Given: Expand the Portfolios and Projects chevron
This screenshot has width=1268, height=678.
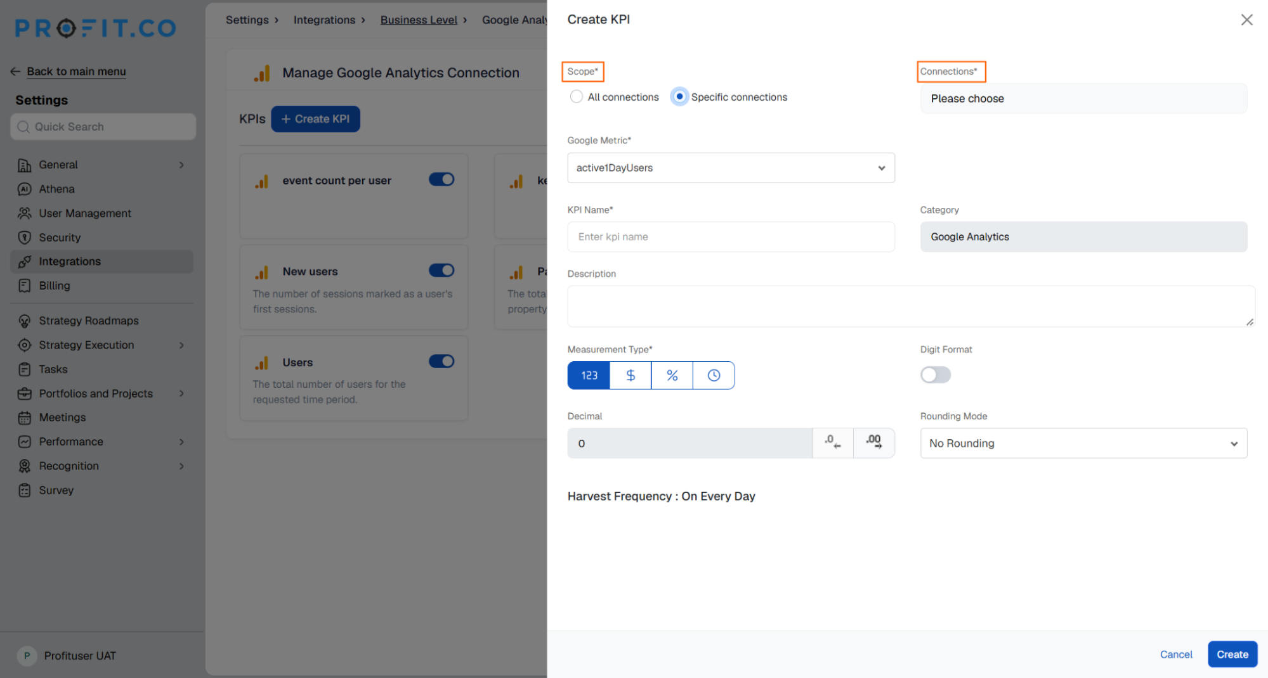Looking at the screenshot, I should coord(181,393).
